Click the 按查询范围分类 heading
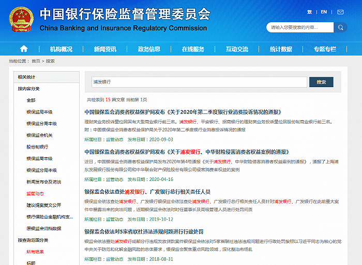Screen dimensions: 362x265 pyautogui.click(x=33, y=240)
